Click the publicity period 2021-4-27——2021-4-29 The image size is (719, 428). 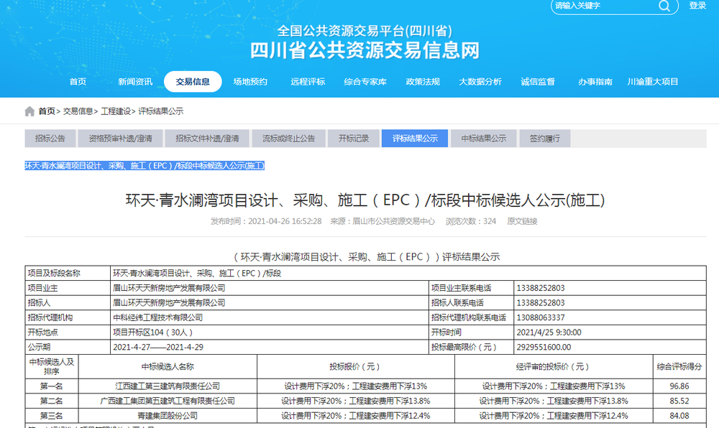(x=158, y=347)
